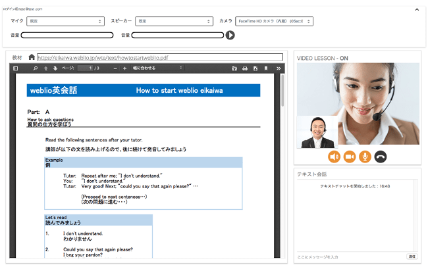Open the カメラ device dropdown

click(x=274, y=21)
